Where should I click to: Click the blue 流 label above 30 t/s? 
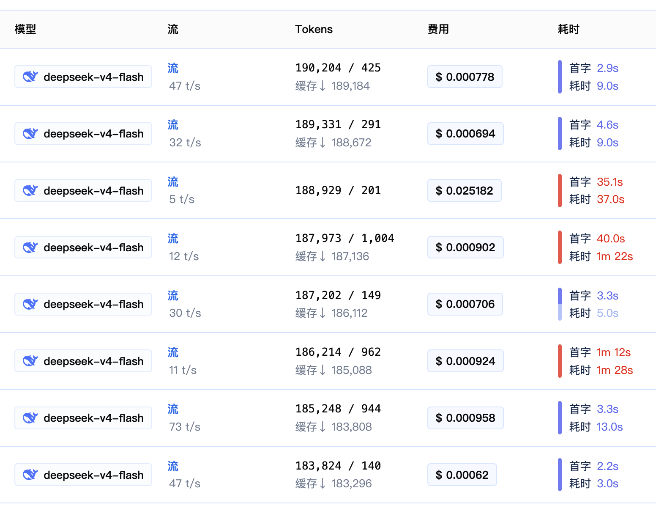(x=173, y=295)
